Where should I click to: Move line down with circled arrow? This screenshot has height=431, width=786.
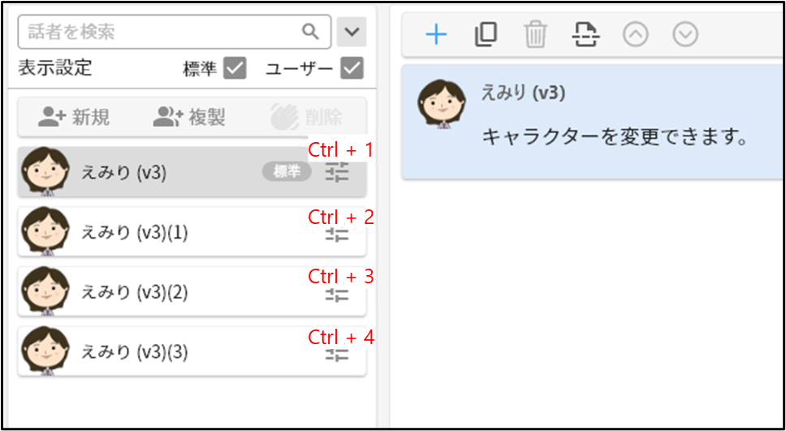(685, 35)
